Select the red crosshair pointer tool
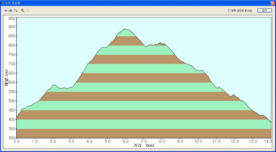This screenshot has width=276, height=152. click(x=5, y=10)
